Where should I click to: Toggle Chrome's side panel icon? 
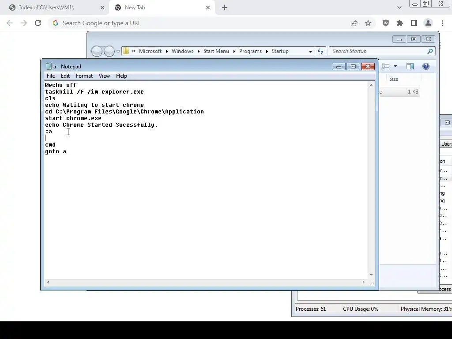[x=414, y=23]
